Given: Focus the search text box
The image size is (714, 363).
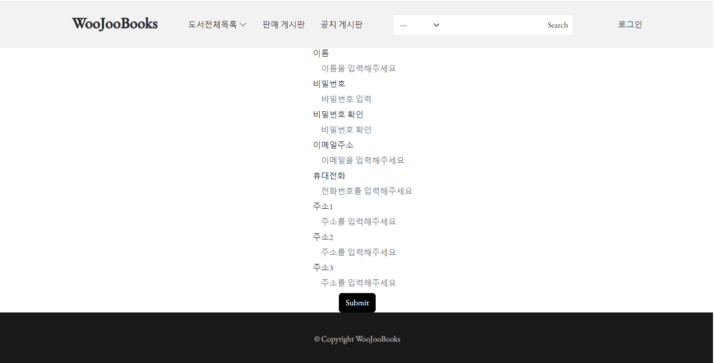Looking at the screenshot, I should (x=494, y=25).
